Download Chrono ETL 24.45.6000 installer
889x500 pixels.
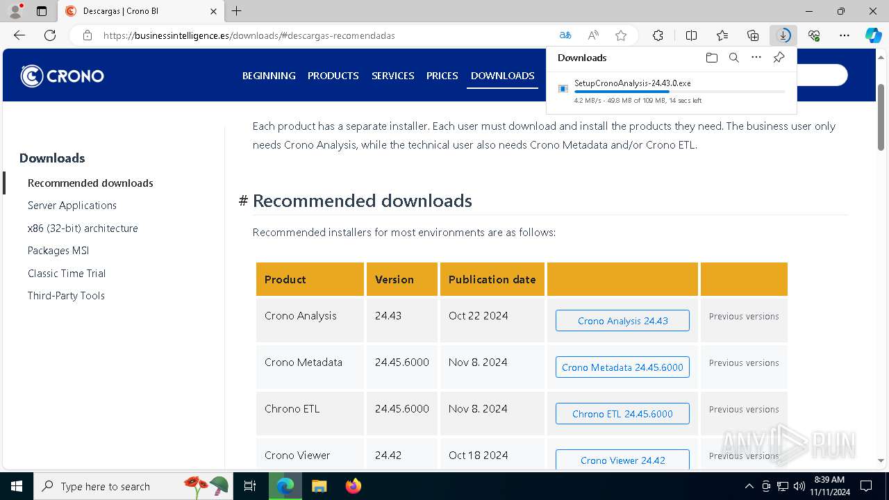coord(622,414)
